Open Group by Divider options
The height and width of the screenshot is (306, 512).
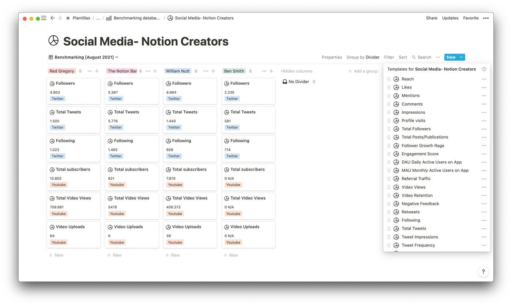363,57
